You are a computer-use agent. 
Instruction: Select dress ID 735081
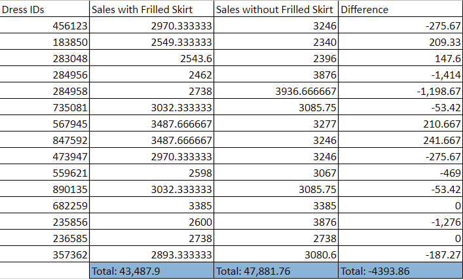pos(45,107)
